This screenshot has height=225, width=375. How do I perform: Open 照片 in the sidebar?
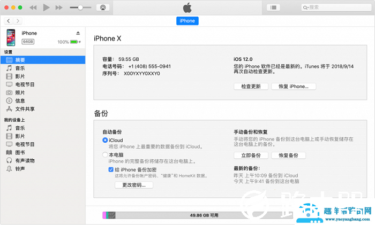(x=43, y=92)
